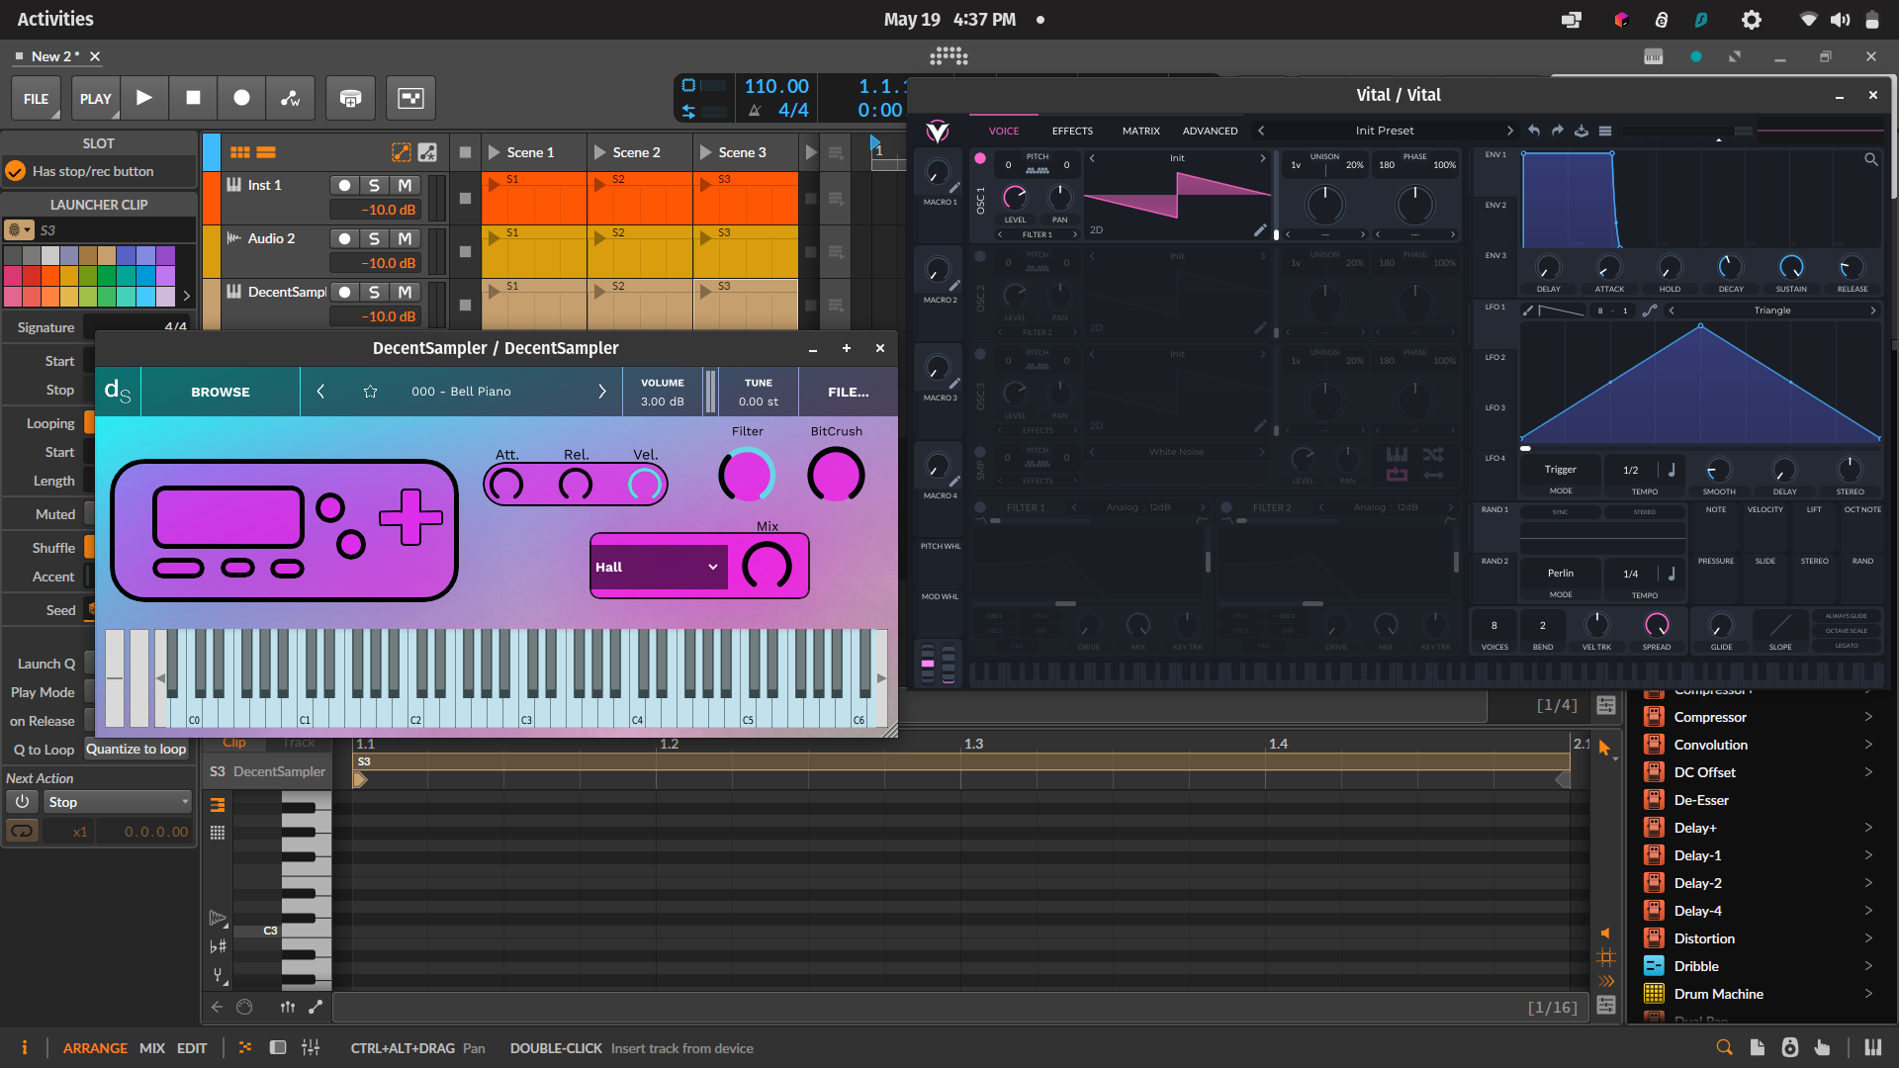
Task: Switch launcher to grid clip view icon
Action: [x=239, y=152]
